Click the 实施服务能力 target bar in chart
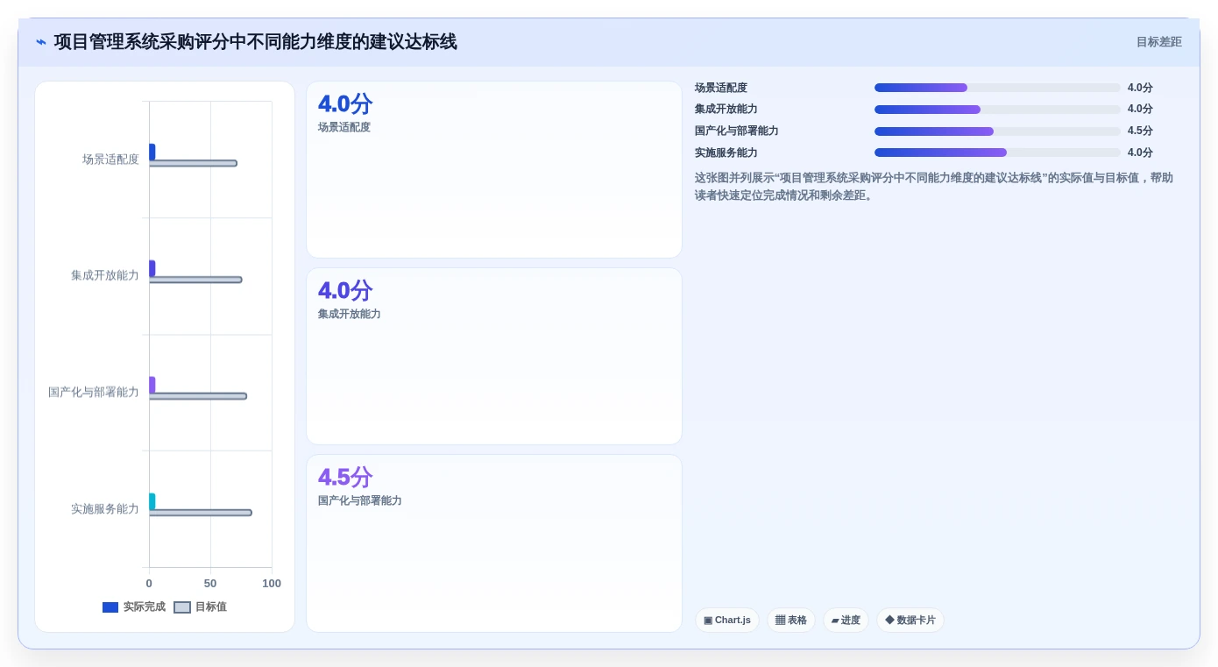This screenshot has height=667, width=1218. coord(201,513)
